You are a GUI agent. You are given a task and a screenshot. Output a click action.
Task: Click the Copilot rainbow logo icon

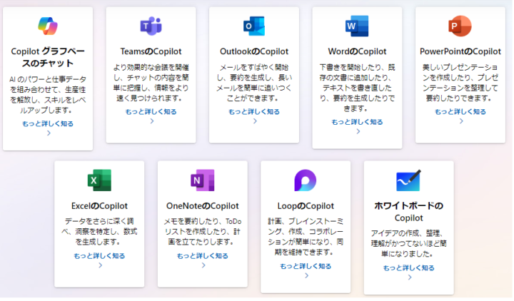point(48,26)
